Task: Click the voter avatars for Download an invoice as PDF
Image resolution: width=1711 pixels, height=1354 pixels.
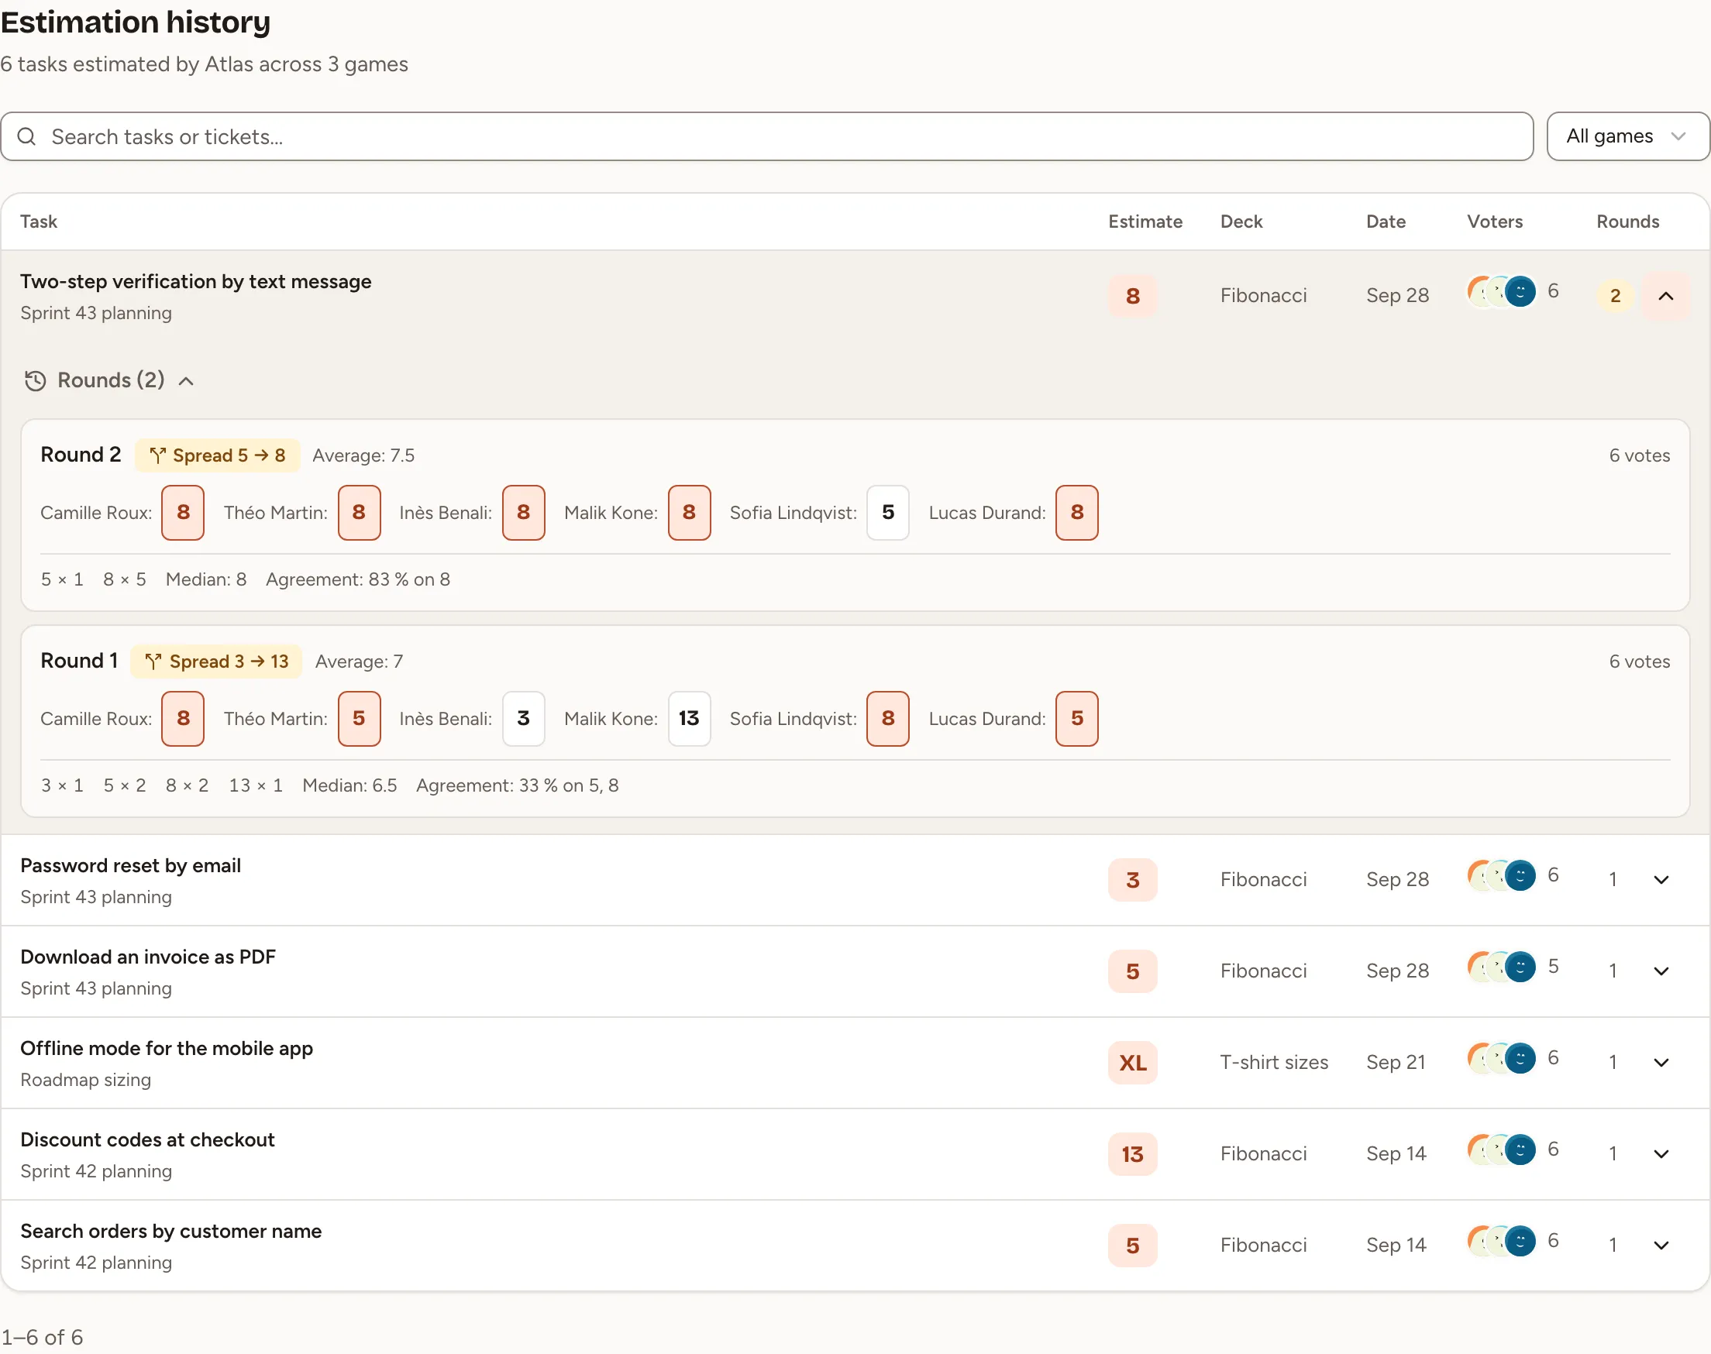Action: tap(1502, 967)
